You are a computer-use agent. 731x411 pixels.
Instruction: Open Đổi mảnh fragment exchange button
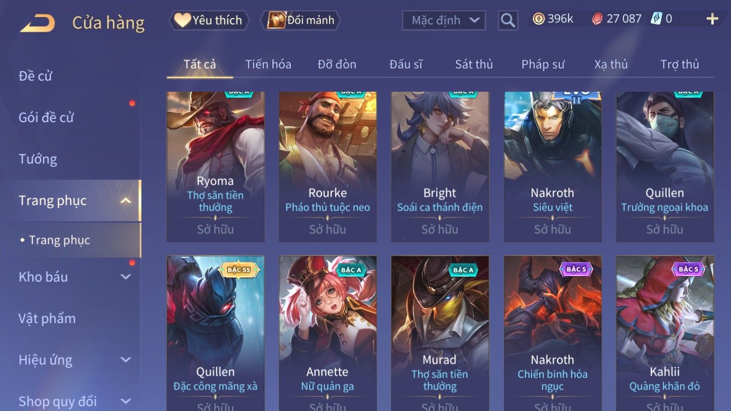[300, 20]
